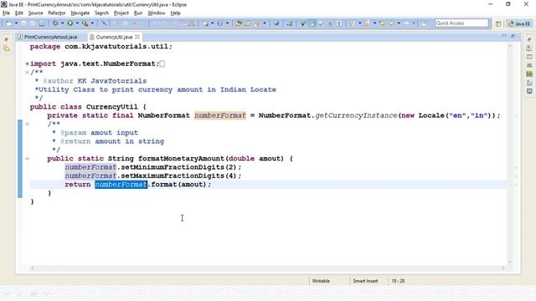
Task: Click the Previous Annotation toolbar icon
Action: point(367,23)
